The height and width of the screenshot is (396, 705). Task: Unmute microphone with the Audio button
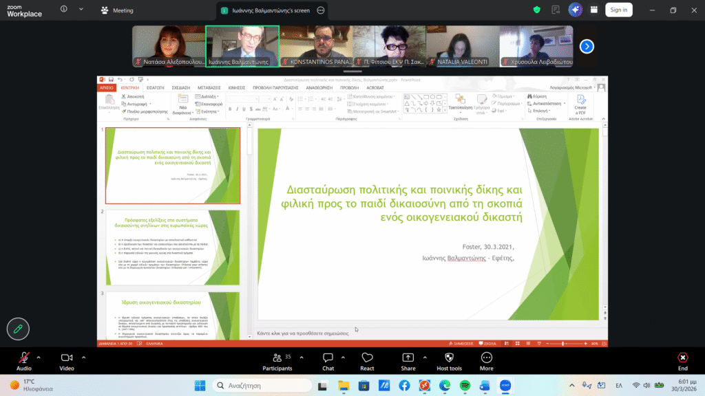(24, 358)
